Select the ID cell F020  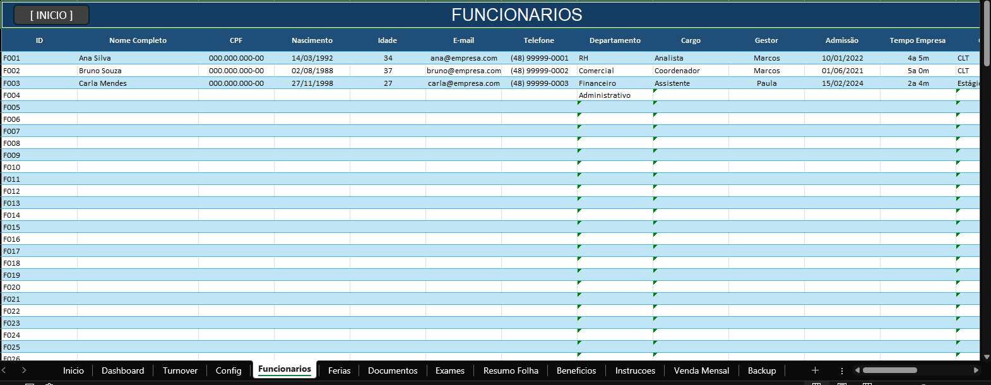[x=39, y=287]
